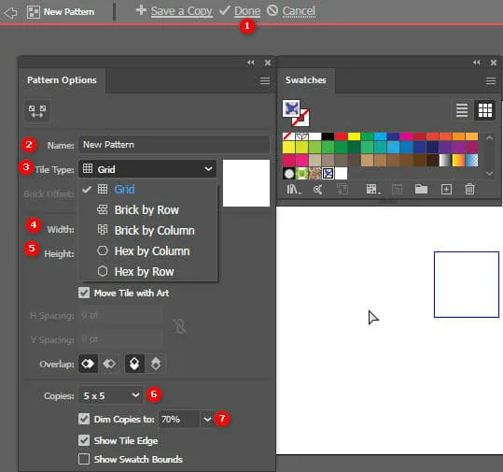
Task: Click the New Color Group folder icon
Action: coord(421,189)
